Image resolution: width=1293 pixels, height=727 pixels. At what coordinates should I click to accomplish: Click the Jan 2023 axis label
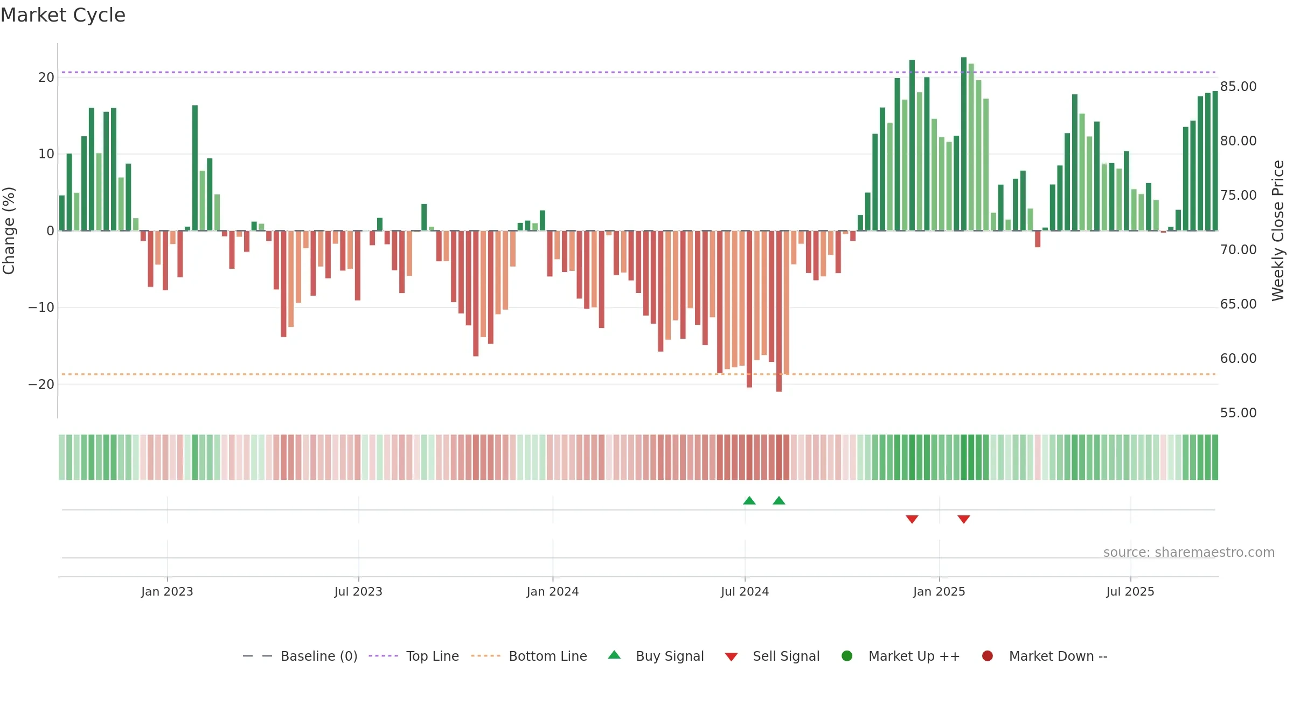pyautogui.click(x=167, y=591)
